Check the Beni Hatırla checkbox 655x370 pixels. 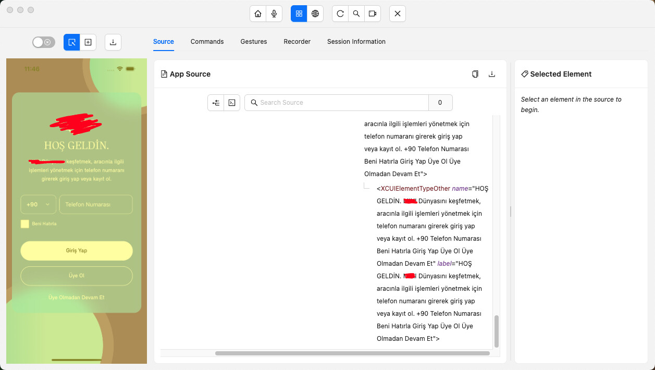point(24,224)
